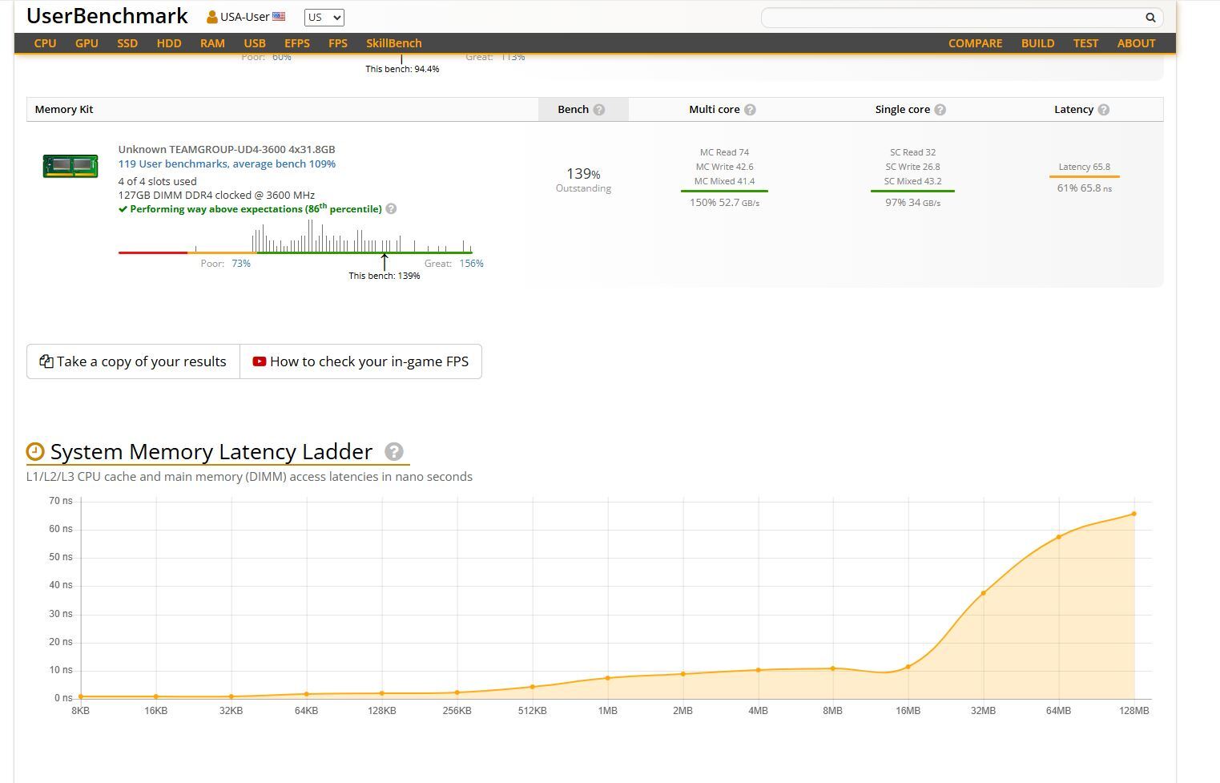The width and height of the screenshot is (1220, 783).
Task: Open the RAM menu
Action: (212, 43)
